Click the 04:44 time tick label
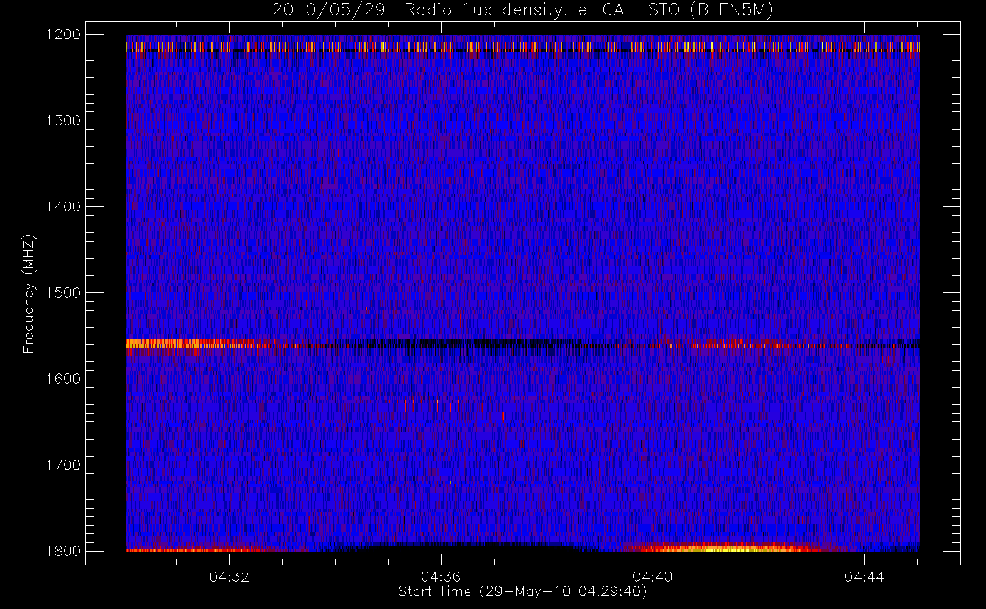This screenshot has height=609, width=986. tap(864, 577)
